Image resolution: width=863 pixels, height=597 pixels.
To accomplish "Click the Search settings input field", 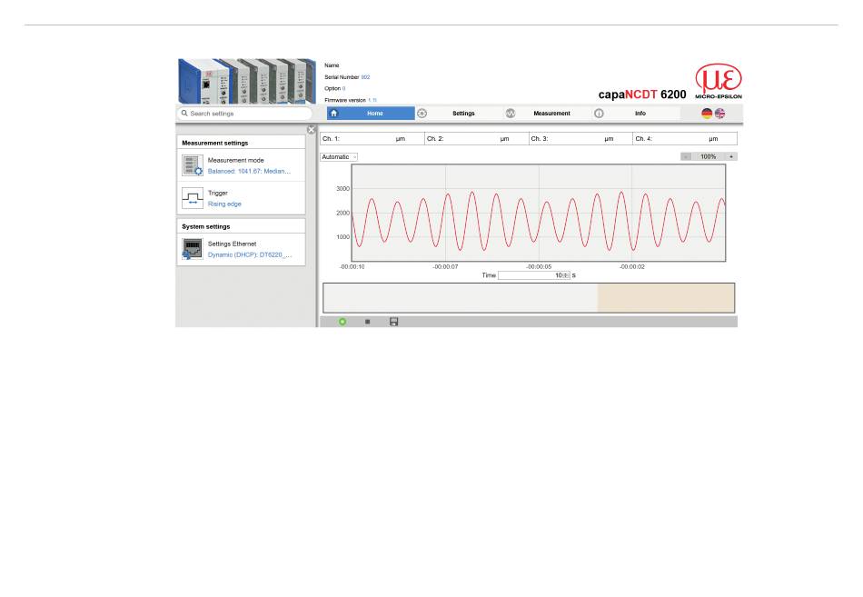I will tap(245, 114).
